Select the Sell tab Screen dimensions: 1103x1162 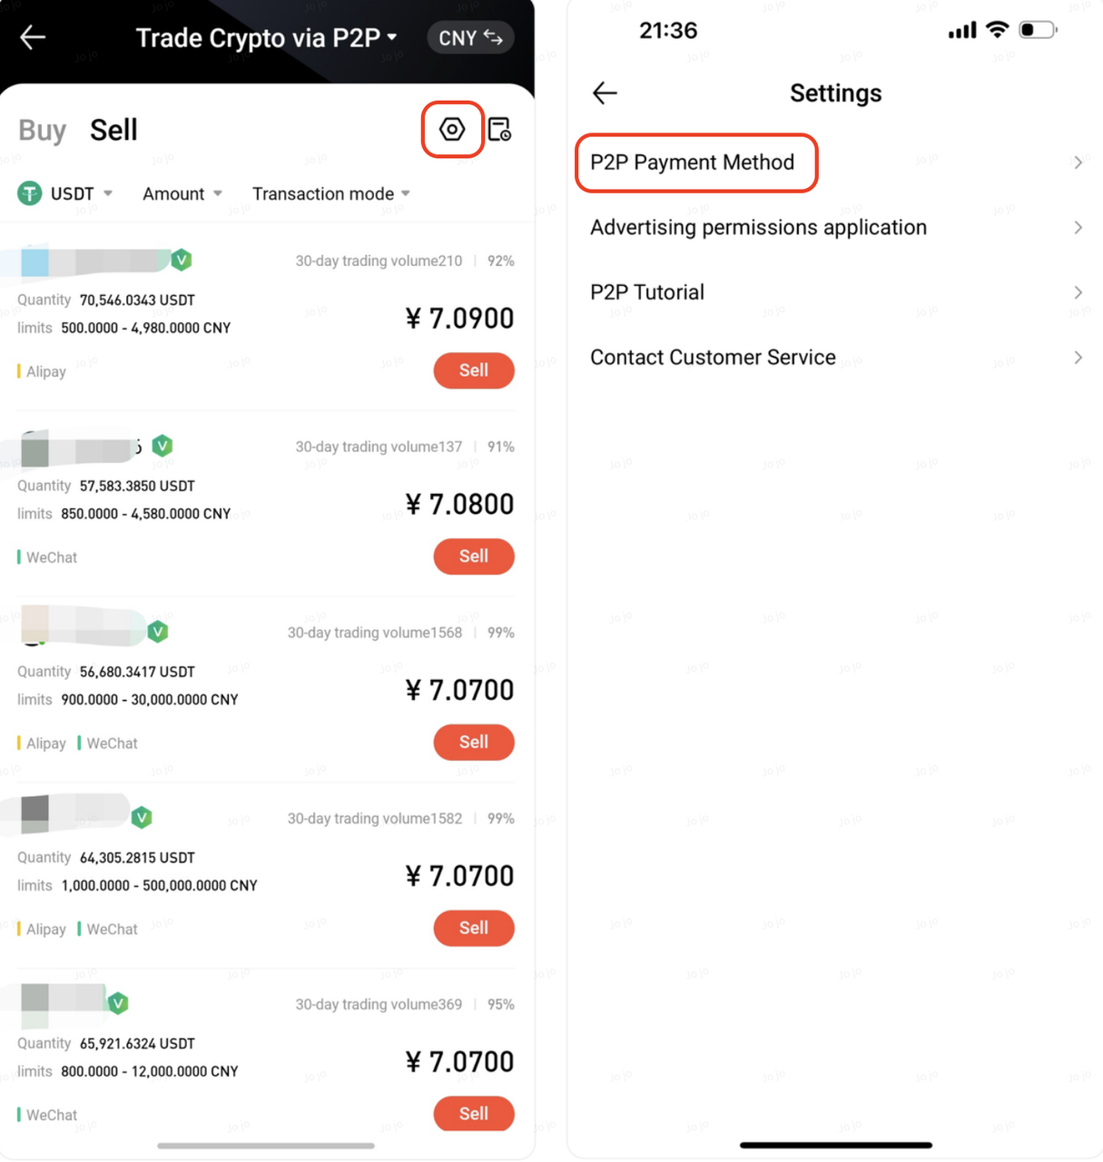click(113, 130)
